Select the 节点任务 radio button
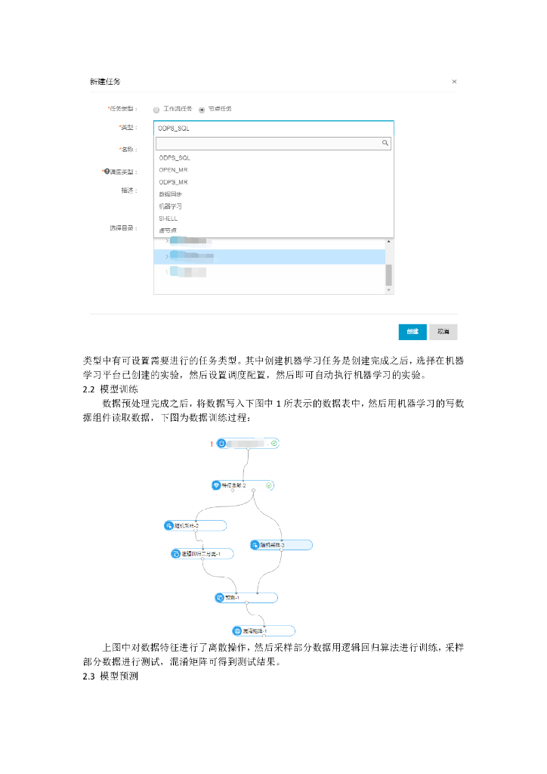The image size is (547, 774). click(x=202, y=110)
